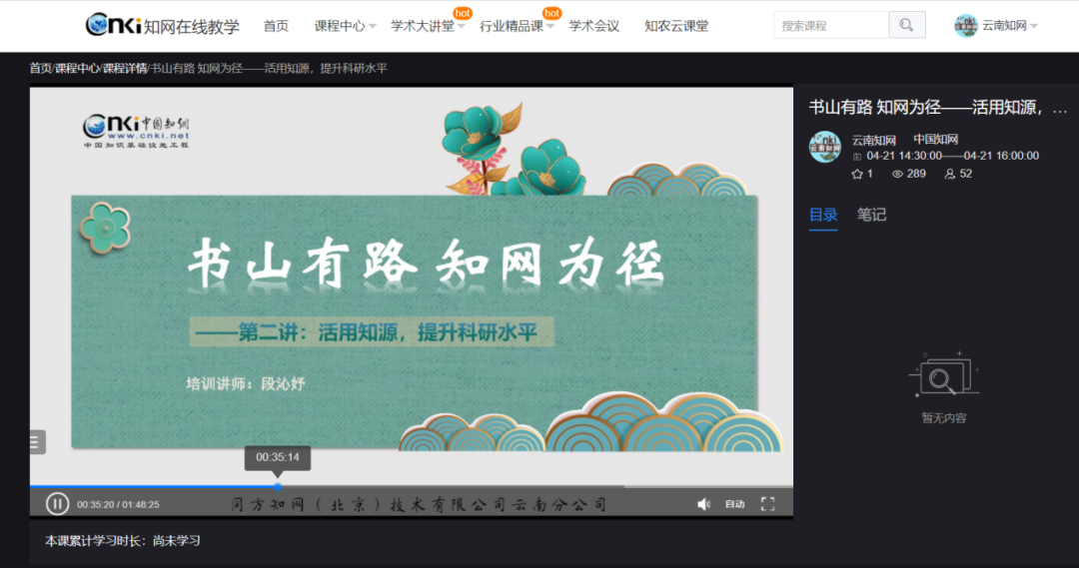
Task: Click the eye view count icon
Action: [897, 174]
